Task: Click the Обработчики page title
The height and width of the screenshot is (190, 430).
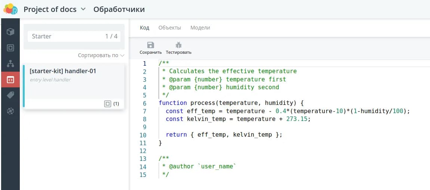Action: 119,9
